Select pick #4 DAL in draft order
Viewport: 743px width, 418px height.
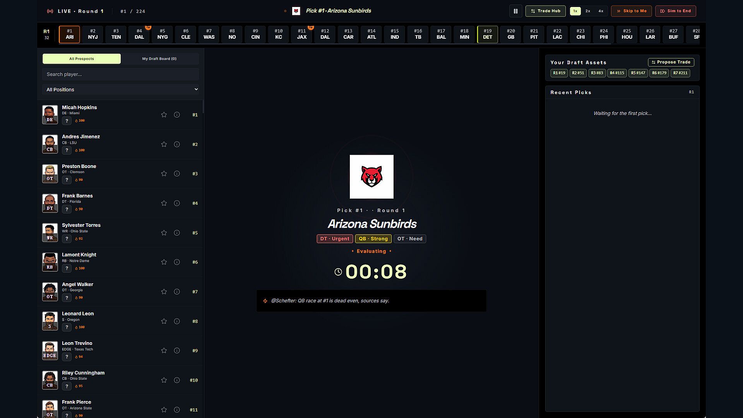(139, 34)
